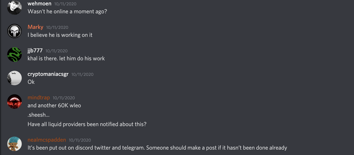Viewport: 354px width, 155px height.
Task: Click the timestamp beside mindtrap's name
Action: coord(64,98)
